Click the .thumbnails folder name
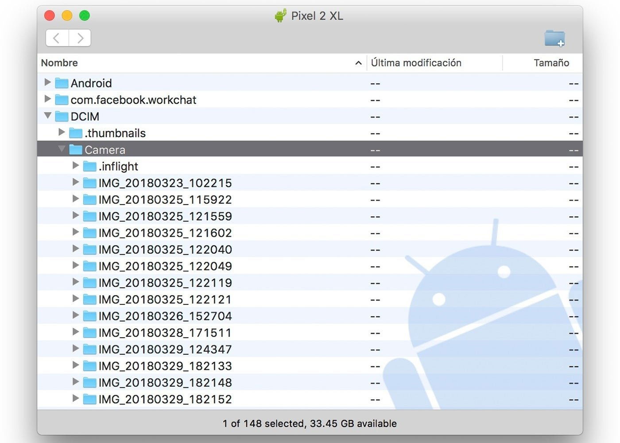 pos(115,133)
